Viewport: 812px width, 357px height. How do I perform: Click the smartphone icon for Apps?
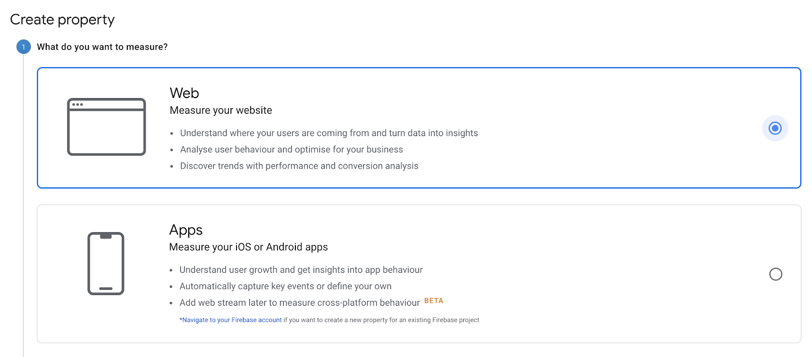click(106, 264)
